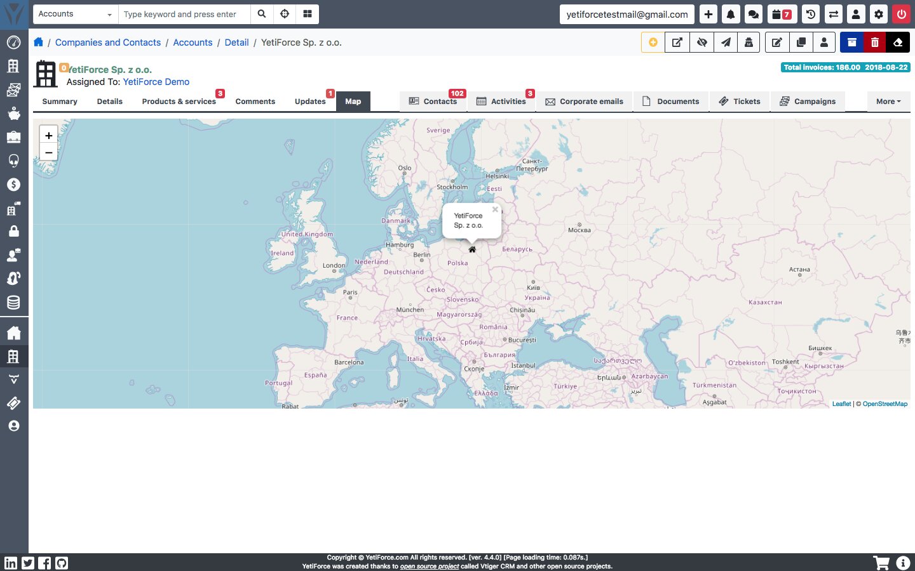Switch to the Summary tab
Viewport: 915px width, 571px height.
pos(60,102)
